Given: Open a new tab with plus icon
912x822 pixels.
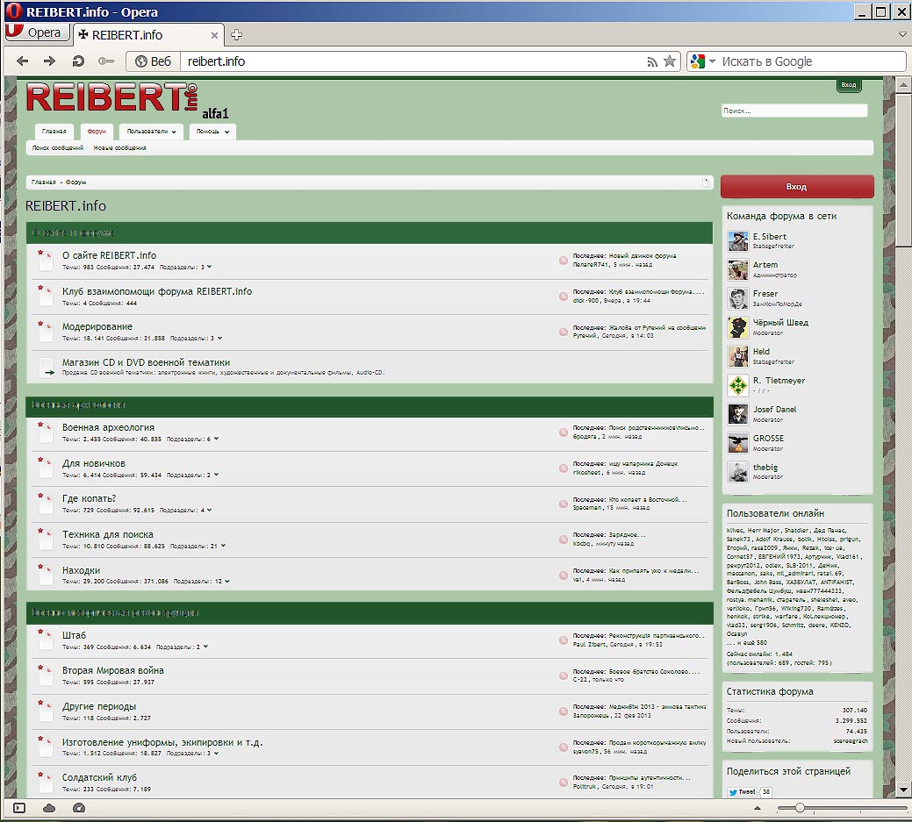Looking at the screenshot, I should point(236,35).
